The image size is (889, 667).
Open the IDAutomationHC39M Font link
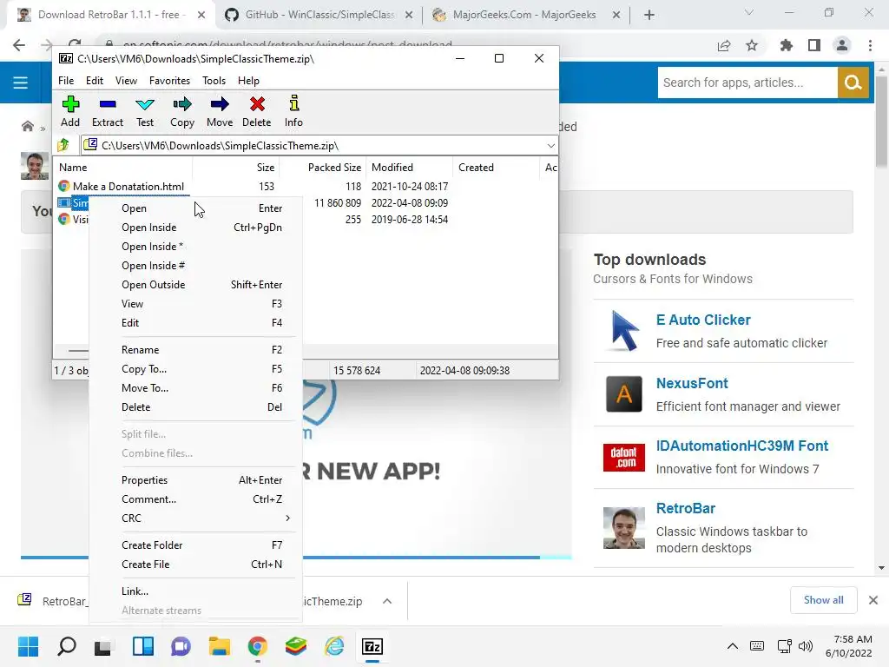click(x=742, y=446)
